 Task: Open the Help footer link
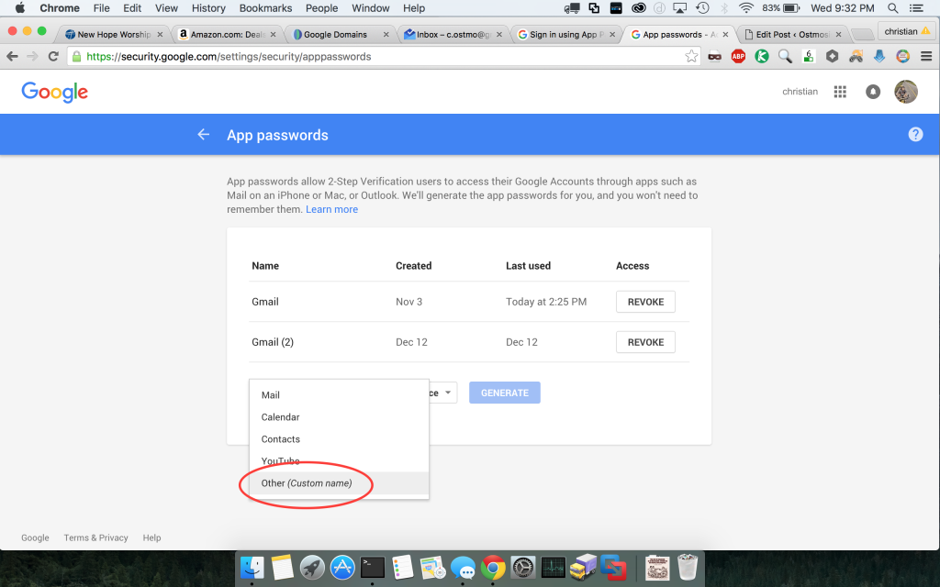click(151, 537)
